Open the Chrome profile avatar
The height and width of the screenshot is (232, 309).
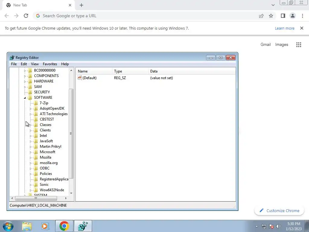click(293, 16)
